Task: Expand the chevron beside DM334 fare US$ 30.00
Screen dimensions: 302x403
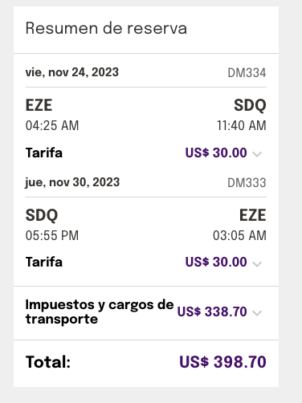Action: tap(257, 154)
